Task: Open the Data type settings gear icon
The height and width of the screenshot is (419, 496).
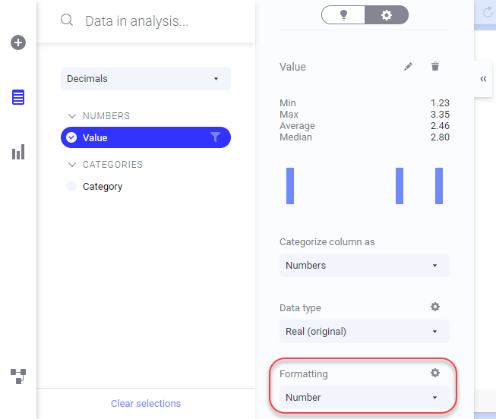Action: [x=435, y=307]
